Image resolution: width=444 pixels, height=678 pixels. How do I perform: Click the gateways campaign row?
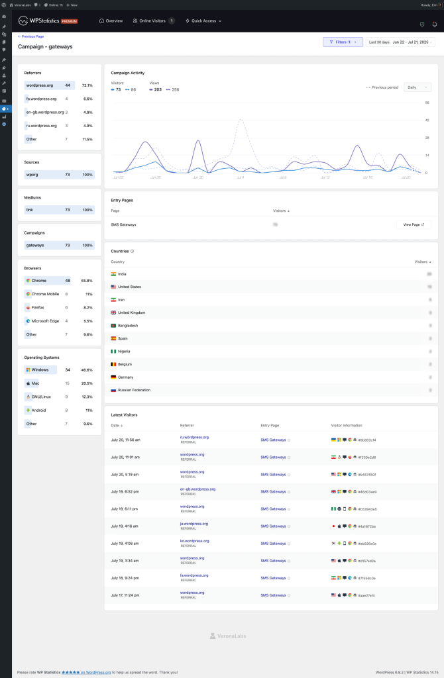59,245
